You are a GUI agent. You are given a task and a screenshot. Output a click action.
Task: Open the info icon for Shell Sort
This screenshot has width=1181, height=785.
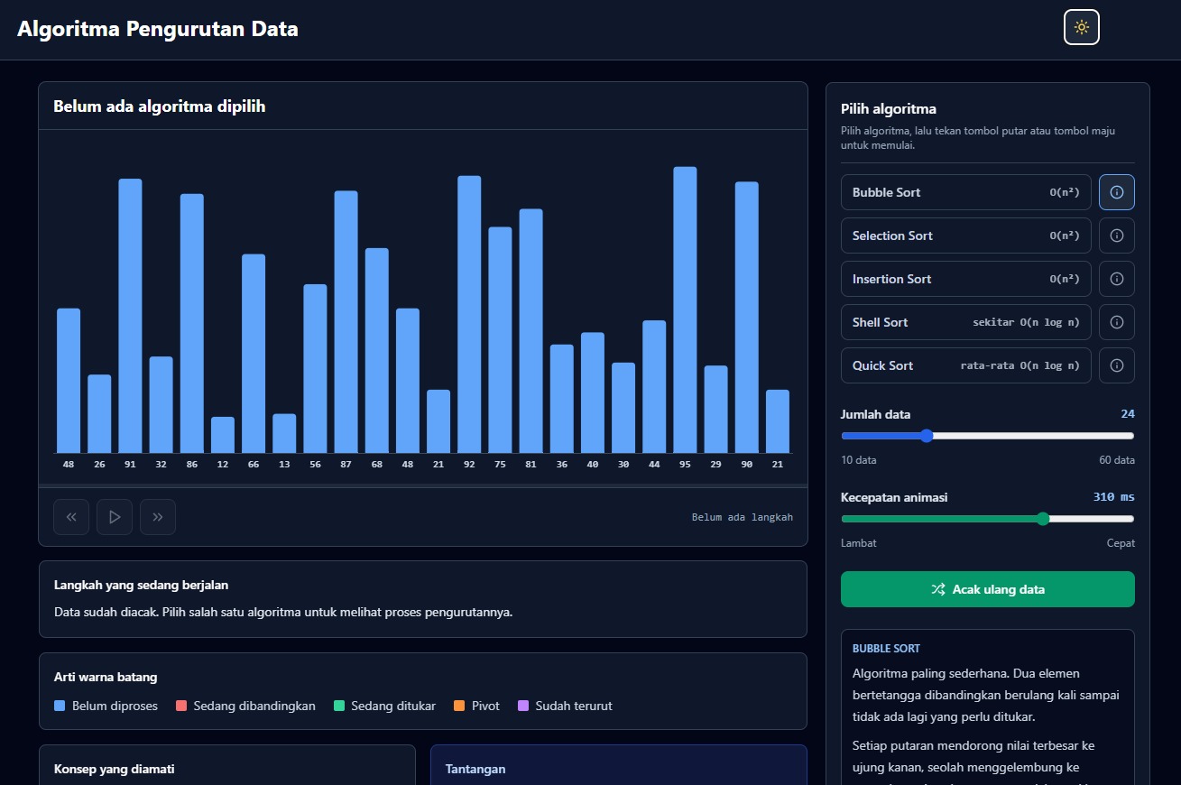(x=1117, y=322)
